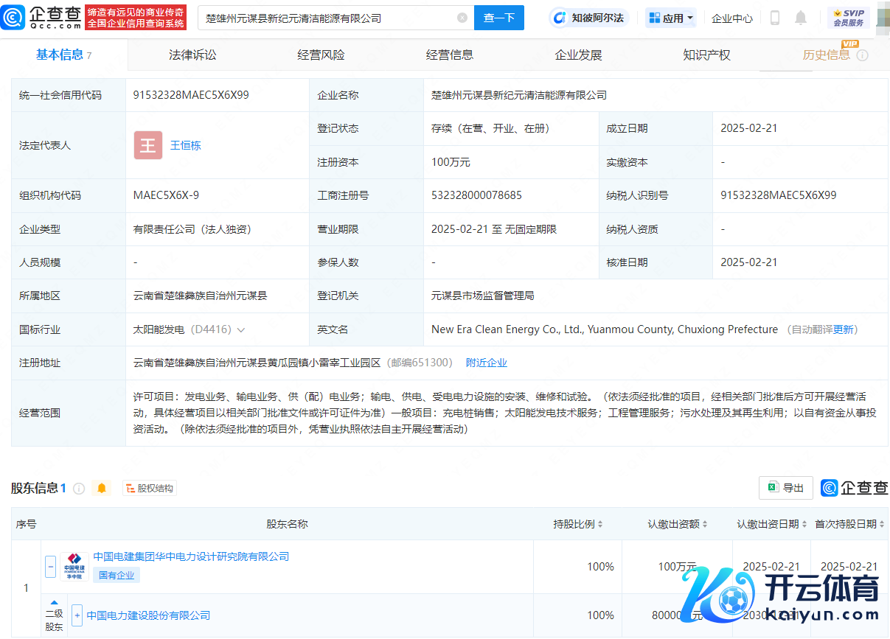This screenshot has width=890, height=639.
Task: Open the mobile phone app icon
Action: point(775,18)
